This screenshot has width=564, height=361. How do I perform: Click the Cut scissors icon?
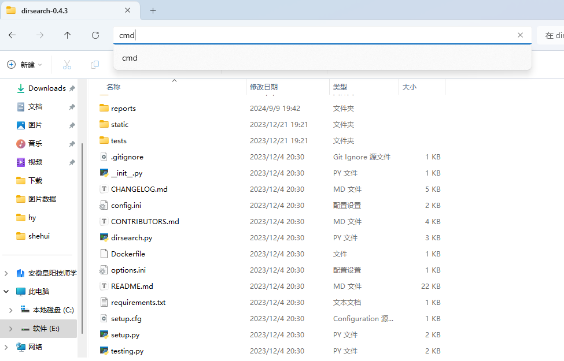coord(67,65)
